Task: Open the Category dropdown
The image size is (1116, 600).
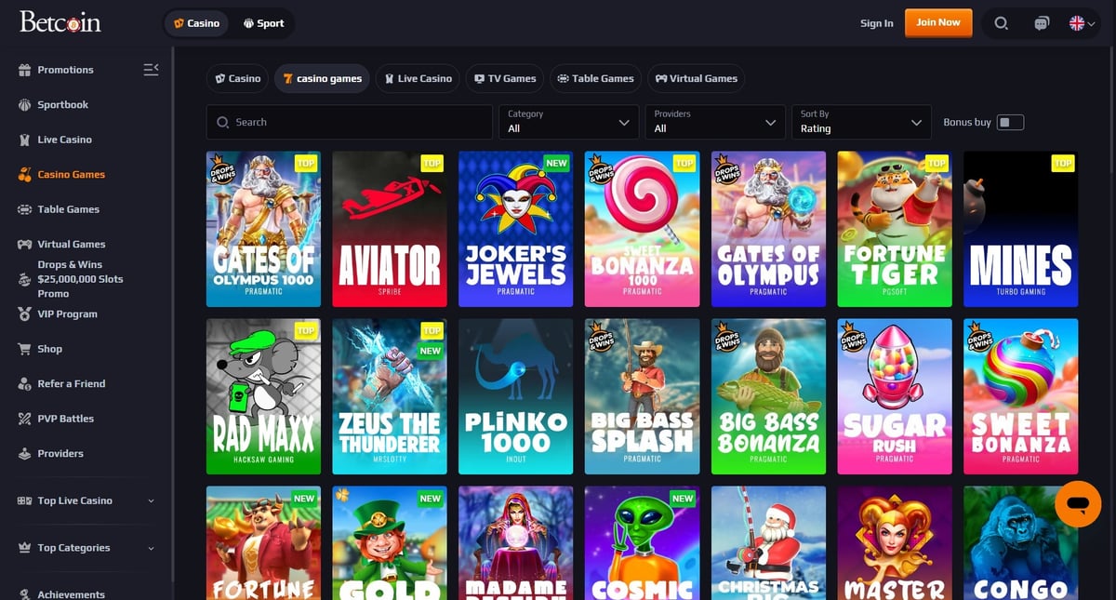Action: 567,122
